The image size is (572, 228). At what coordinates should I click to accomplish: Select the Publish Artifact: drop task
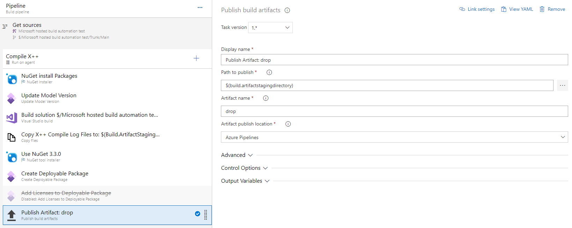(107, 215)
